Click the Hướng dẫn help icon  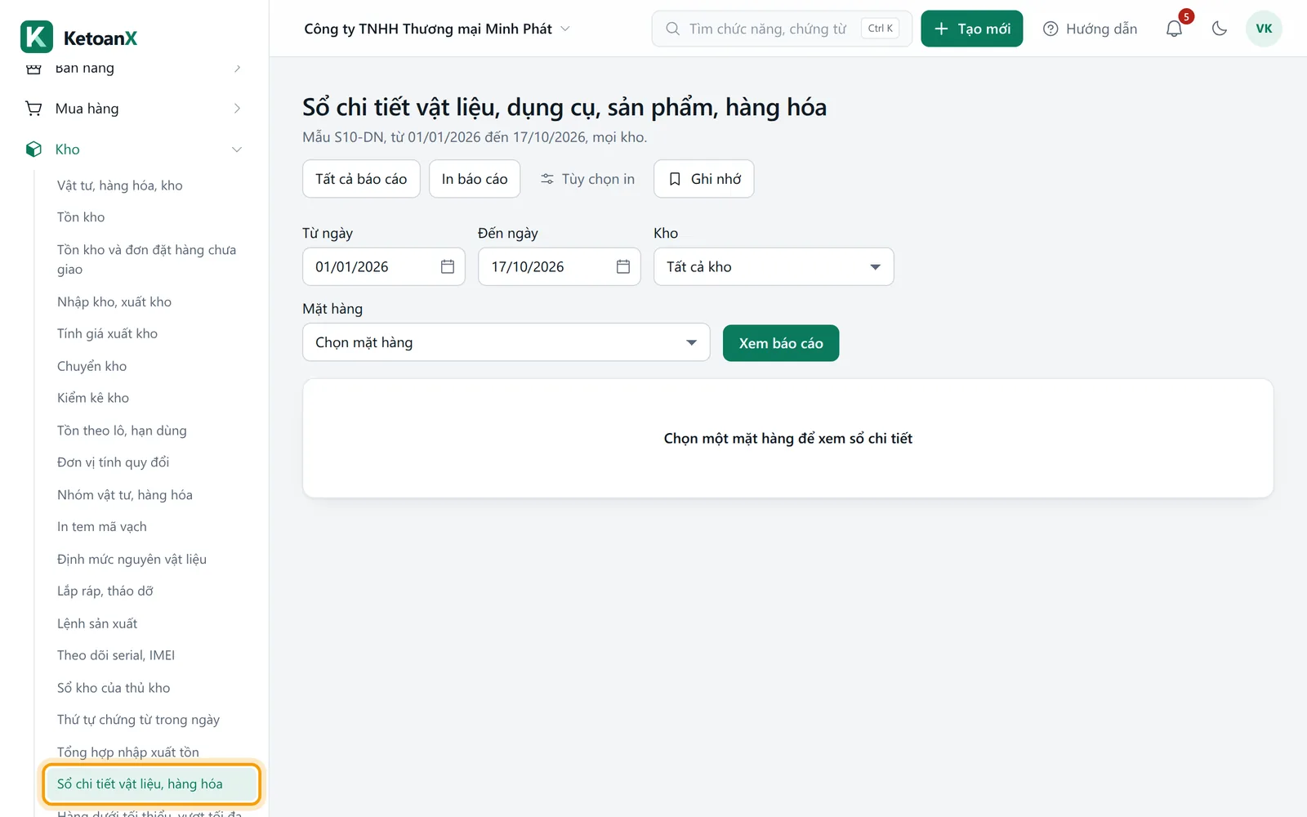click(1051, 29)
